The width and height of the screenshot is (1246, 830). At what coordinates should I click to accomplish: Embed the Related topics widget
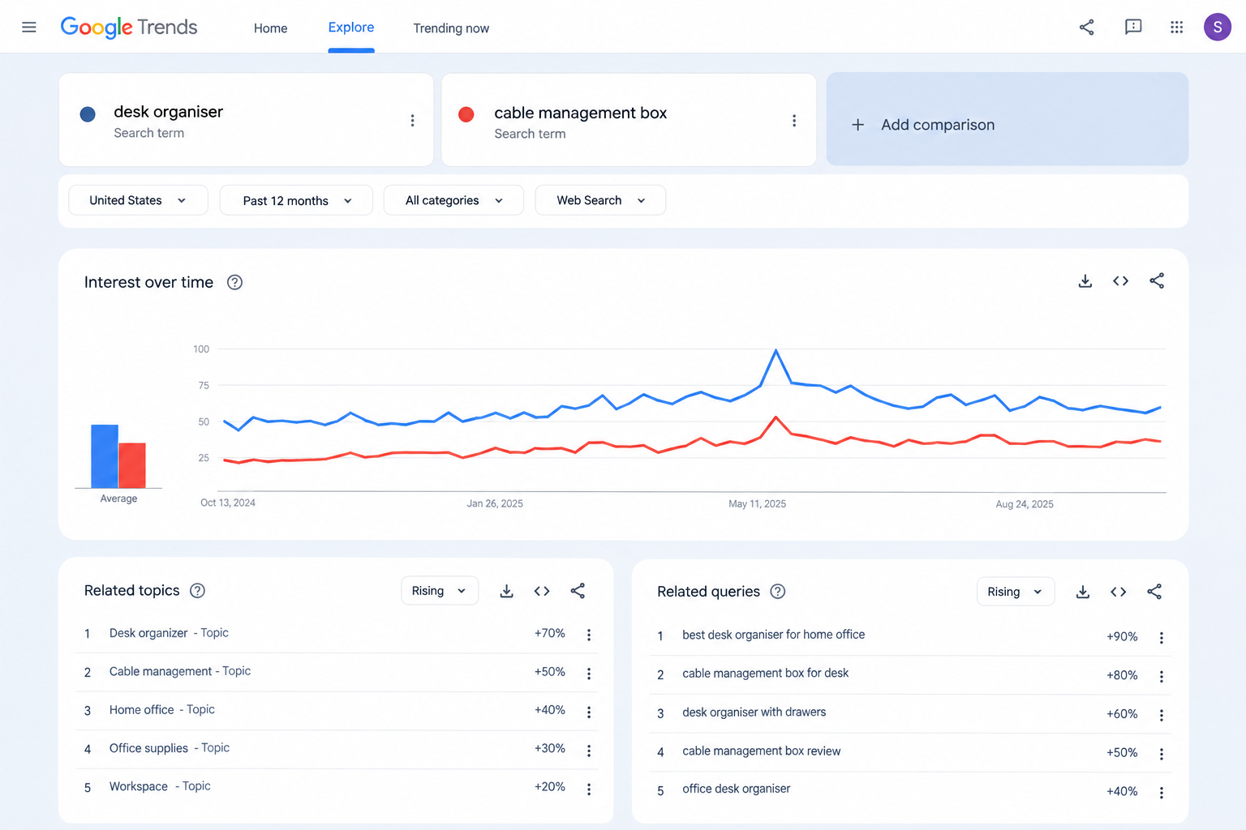tap(542, 591)
